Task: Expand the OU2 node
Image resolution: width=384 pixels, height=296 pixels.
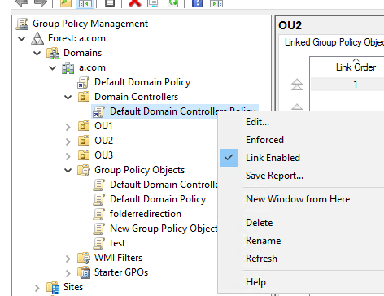Action: pos(68,141)
